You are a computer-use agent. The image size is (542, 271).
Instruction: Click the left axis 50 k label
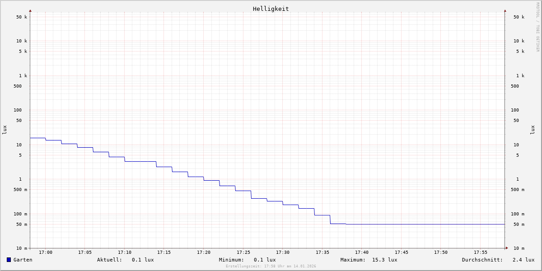[x=22, y=17]
